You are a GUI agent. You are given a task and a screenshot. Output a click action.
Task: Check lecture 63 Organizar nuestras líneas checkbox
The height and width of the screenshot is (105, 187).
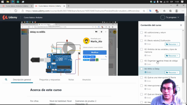[141, 61]
